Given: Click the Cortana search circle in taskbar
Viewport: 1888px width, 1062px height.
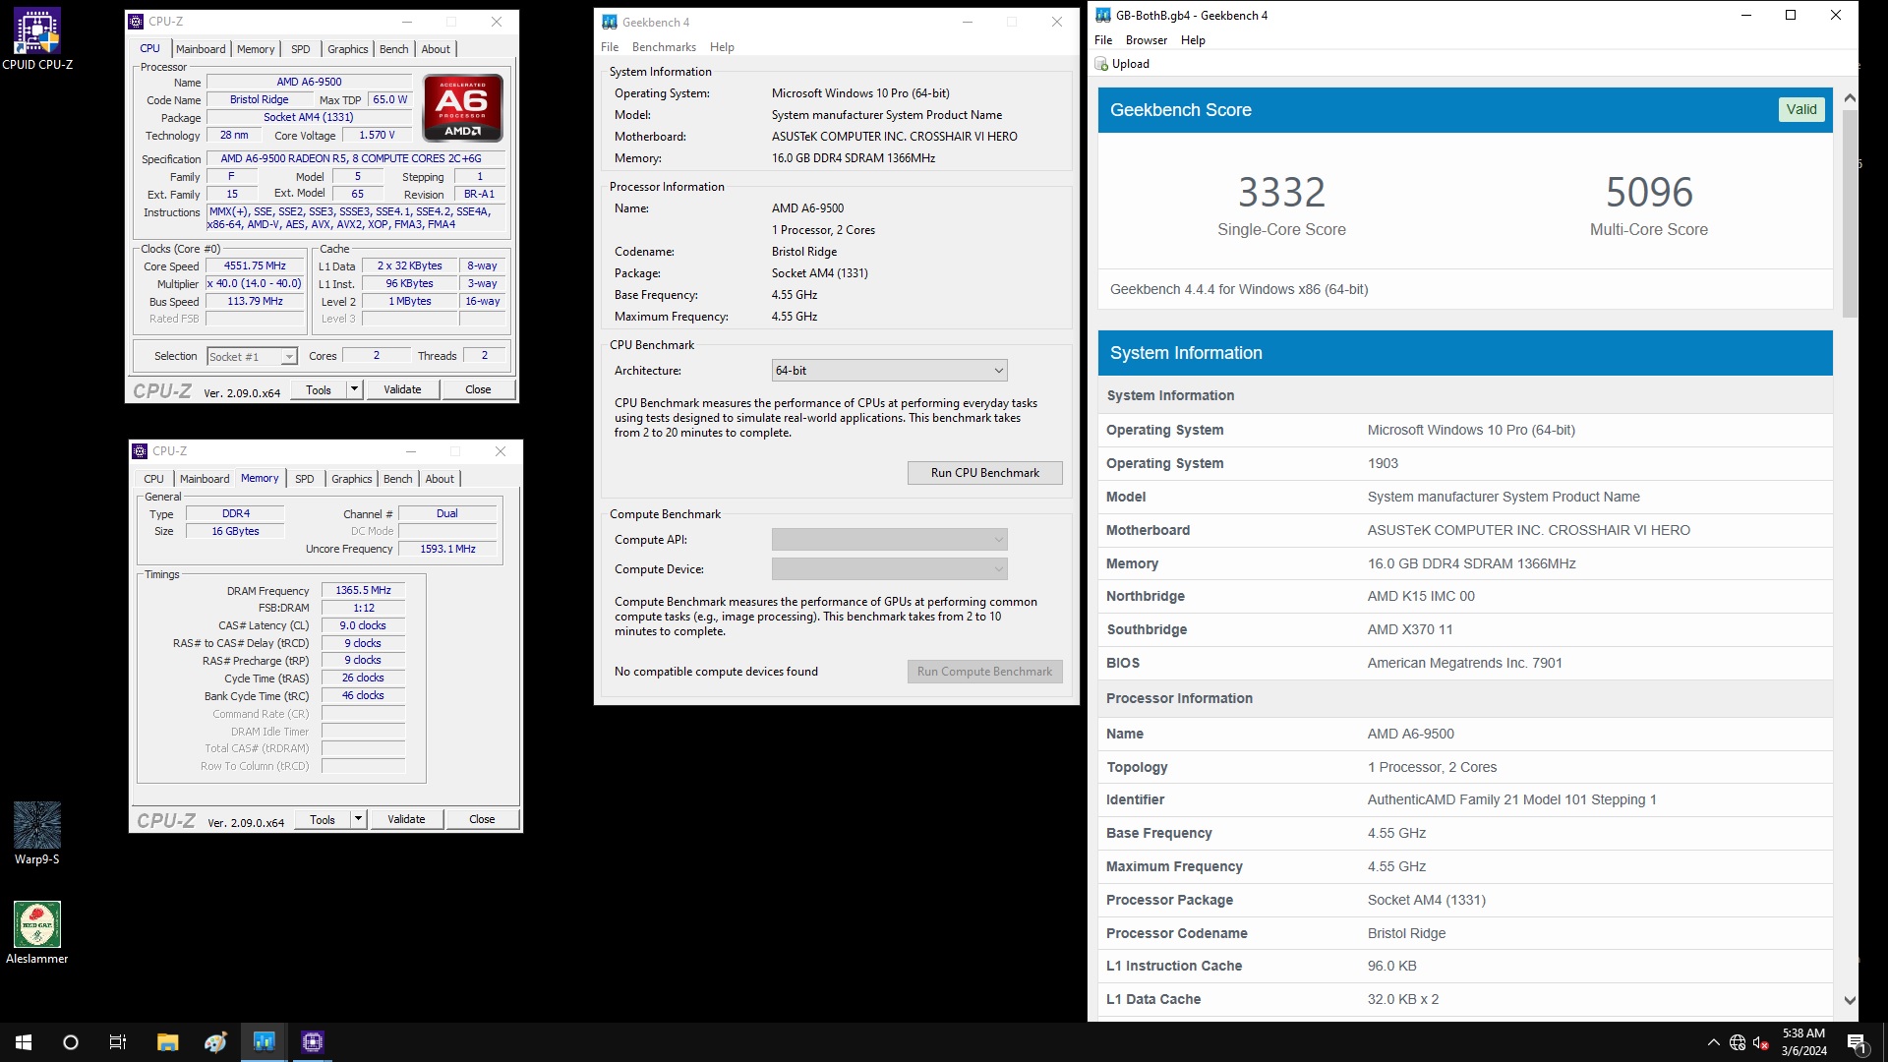Looking at the screenshot, I should [x=71, y=1042].
